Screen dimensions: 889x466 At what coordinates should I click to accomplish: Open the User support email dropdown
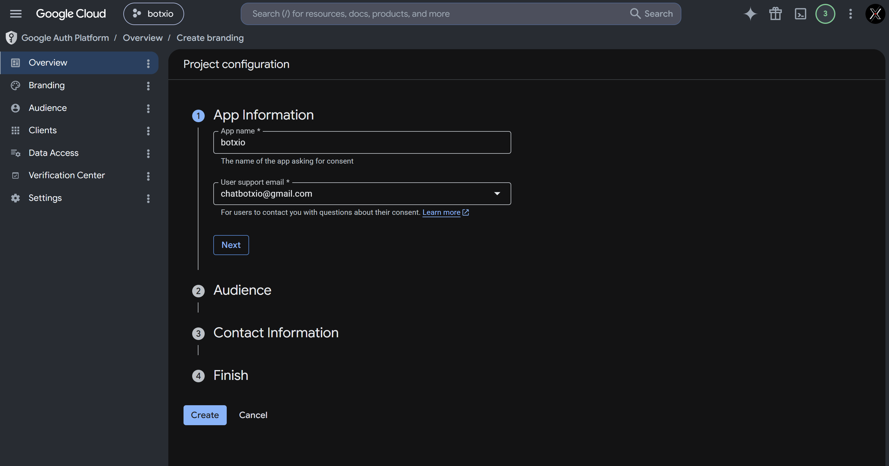pyautogui.click(x=362, y=194)
